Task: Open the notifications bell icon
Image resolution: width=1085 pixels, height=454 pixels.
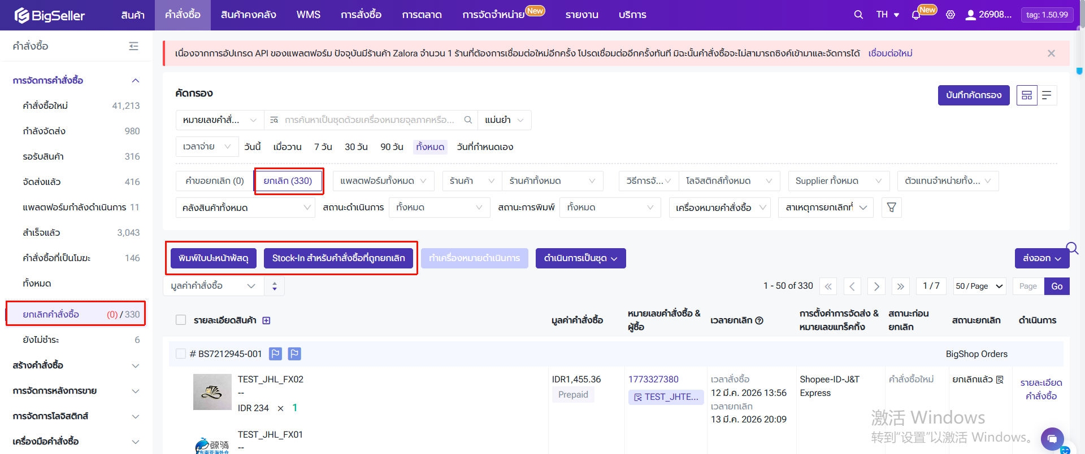Action: tap(916, 15)
